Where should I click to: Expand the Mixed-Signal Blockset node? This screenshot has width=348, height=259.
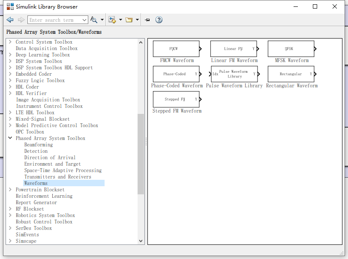(10, 119)
